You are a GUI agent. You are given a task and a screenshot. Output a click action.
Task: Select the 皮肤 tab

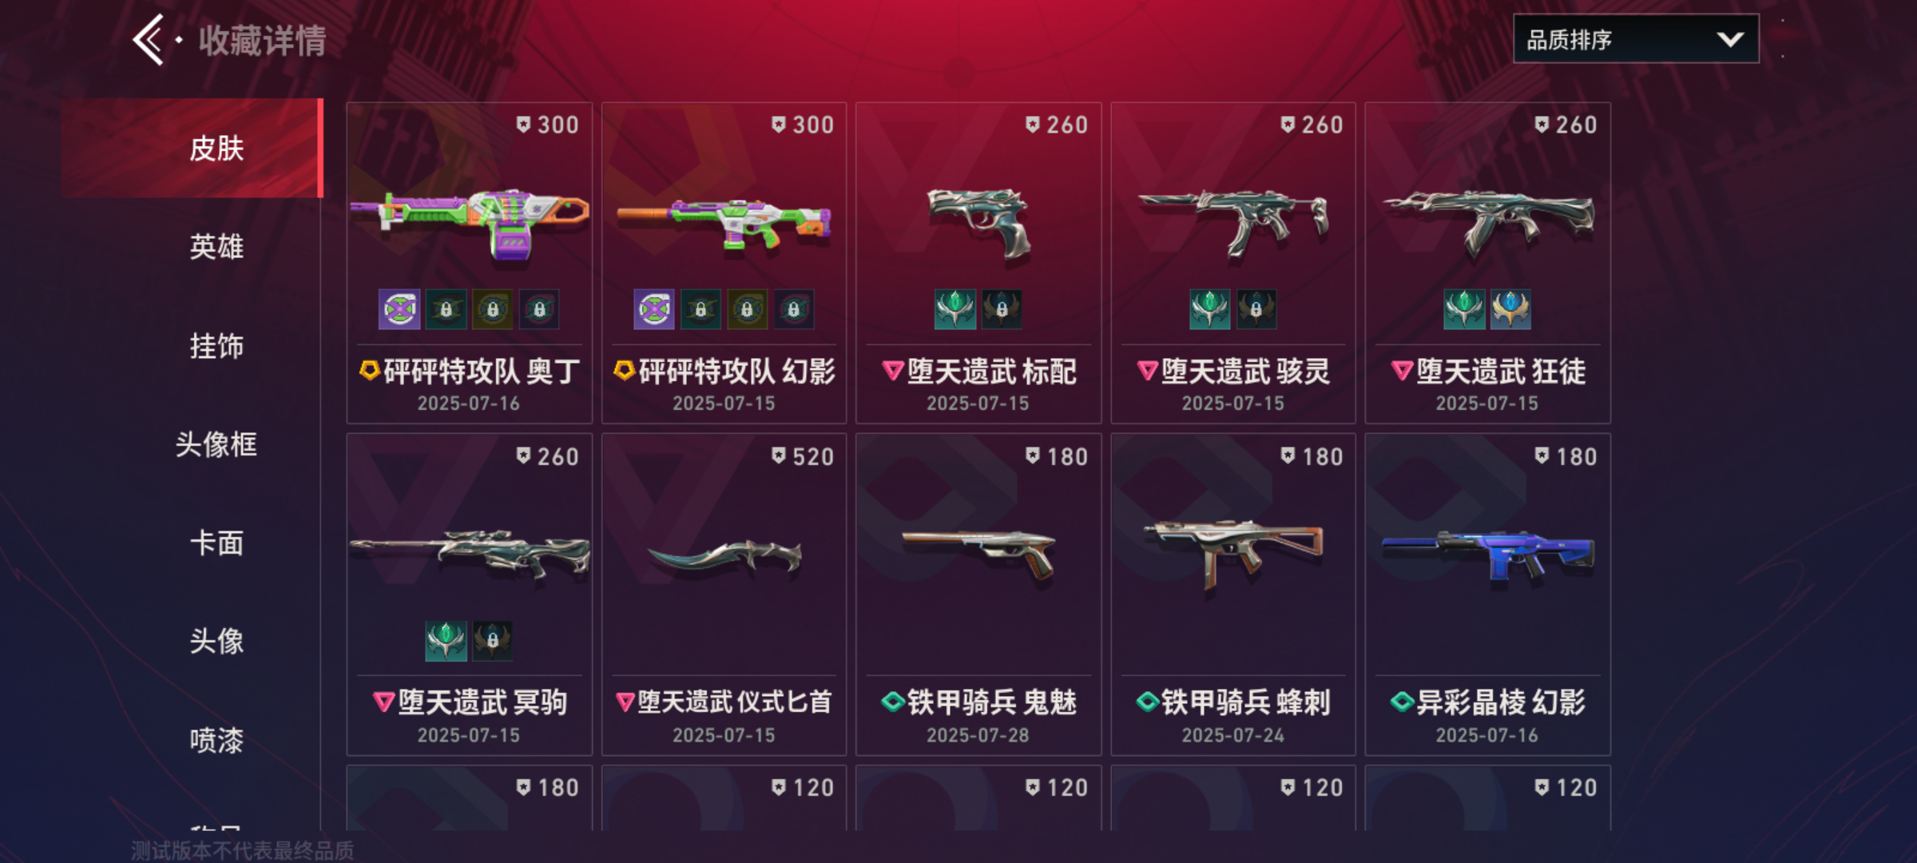pyautogui.click(x=192, y=149)
